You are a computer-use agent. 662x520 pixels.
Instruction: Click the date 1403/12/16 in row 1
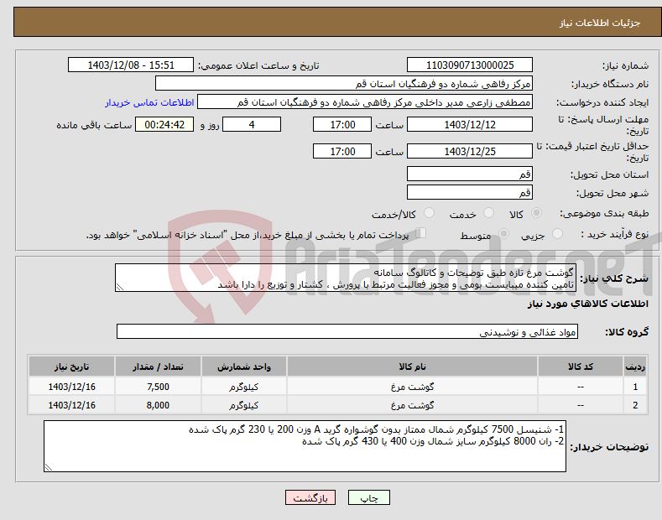pos(72,387)
